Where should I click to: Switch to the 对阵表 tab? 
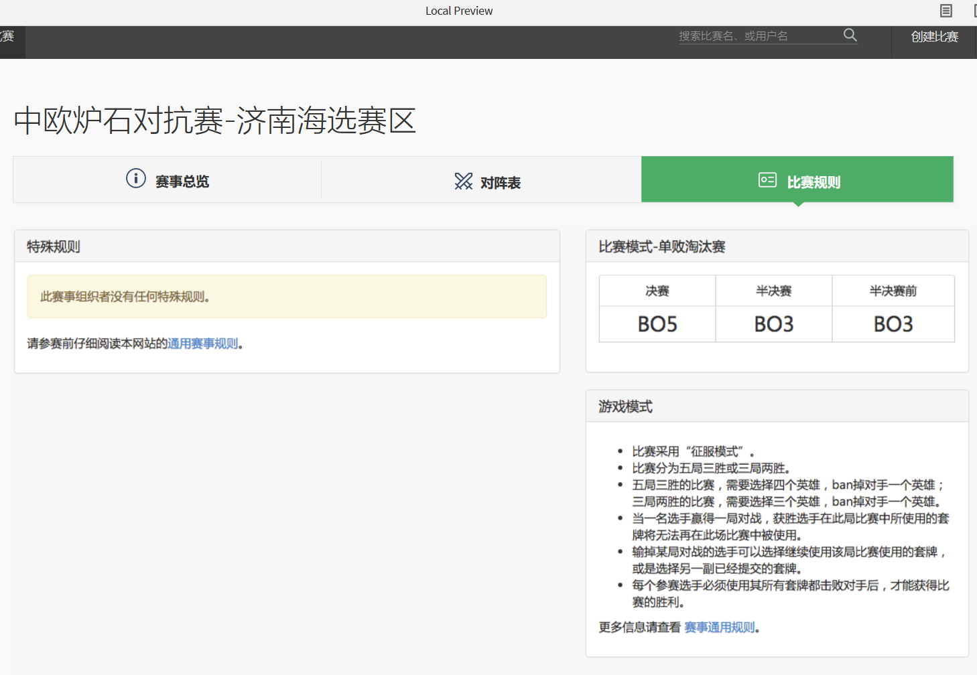481,179
